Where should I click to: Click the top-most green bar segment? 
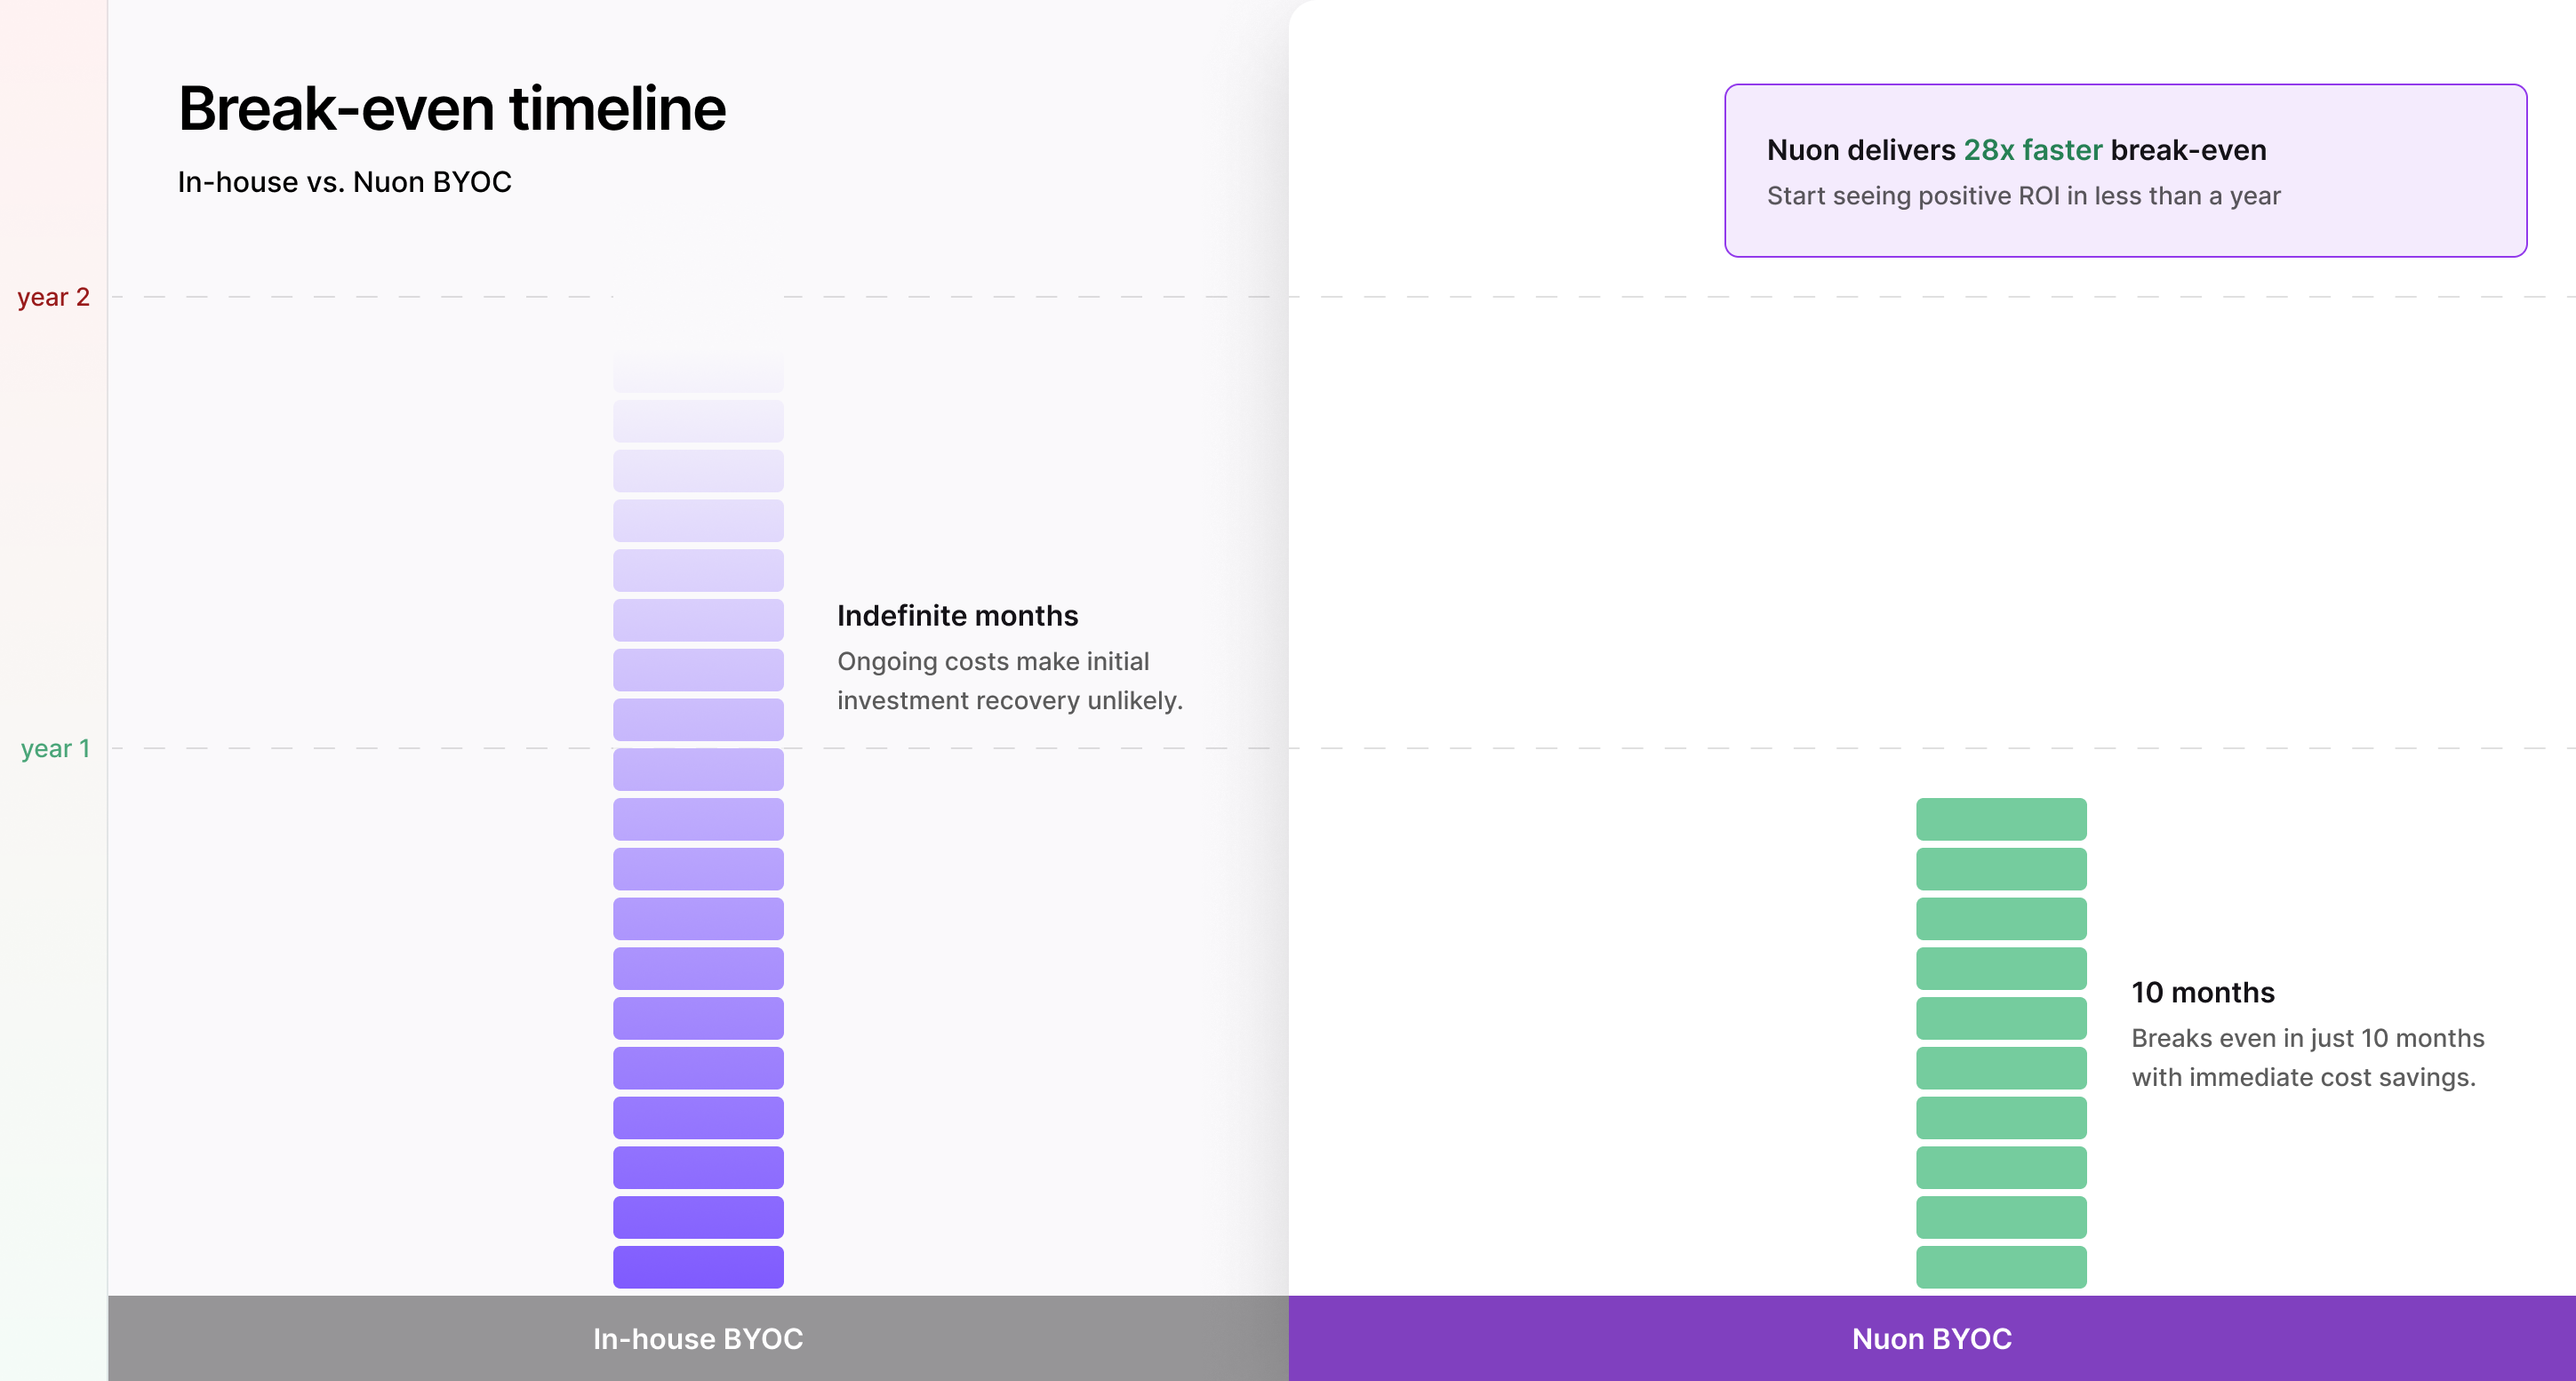pos(2001,819)
